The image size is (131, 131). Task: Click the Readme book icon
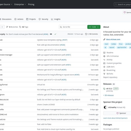click(104, 53)
